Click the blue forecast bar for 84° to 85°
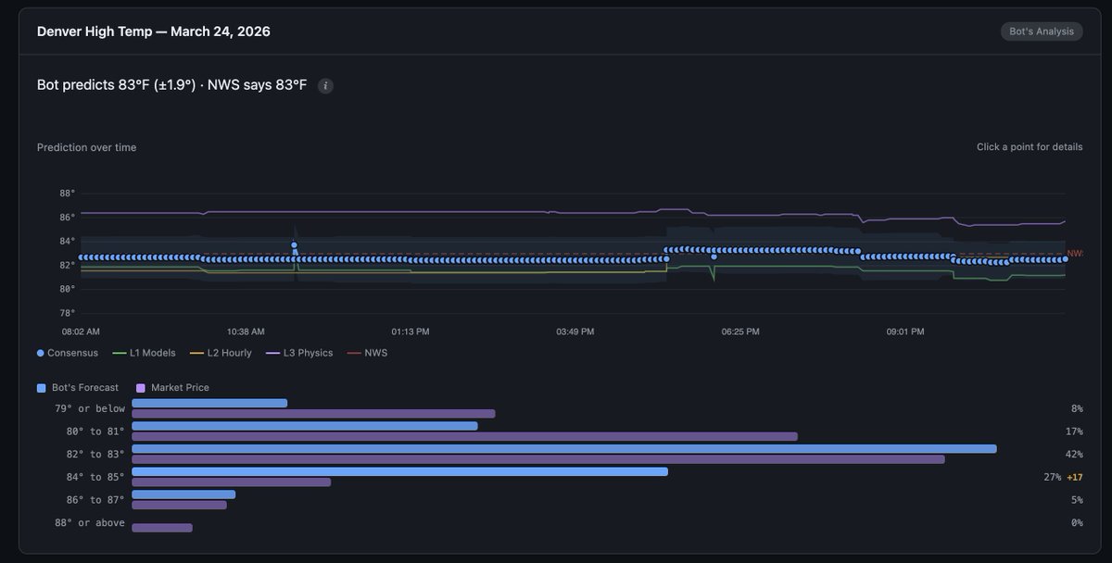 pyautogui.click(x=400, y=471)
